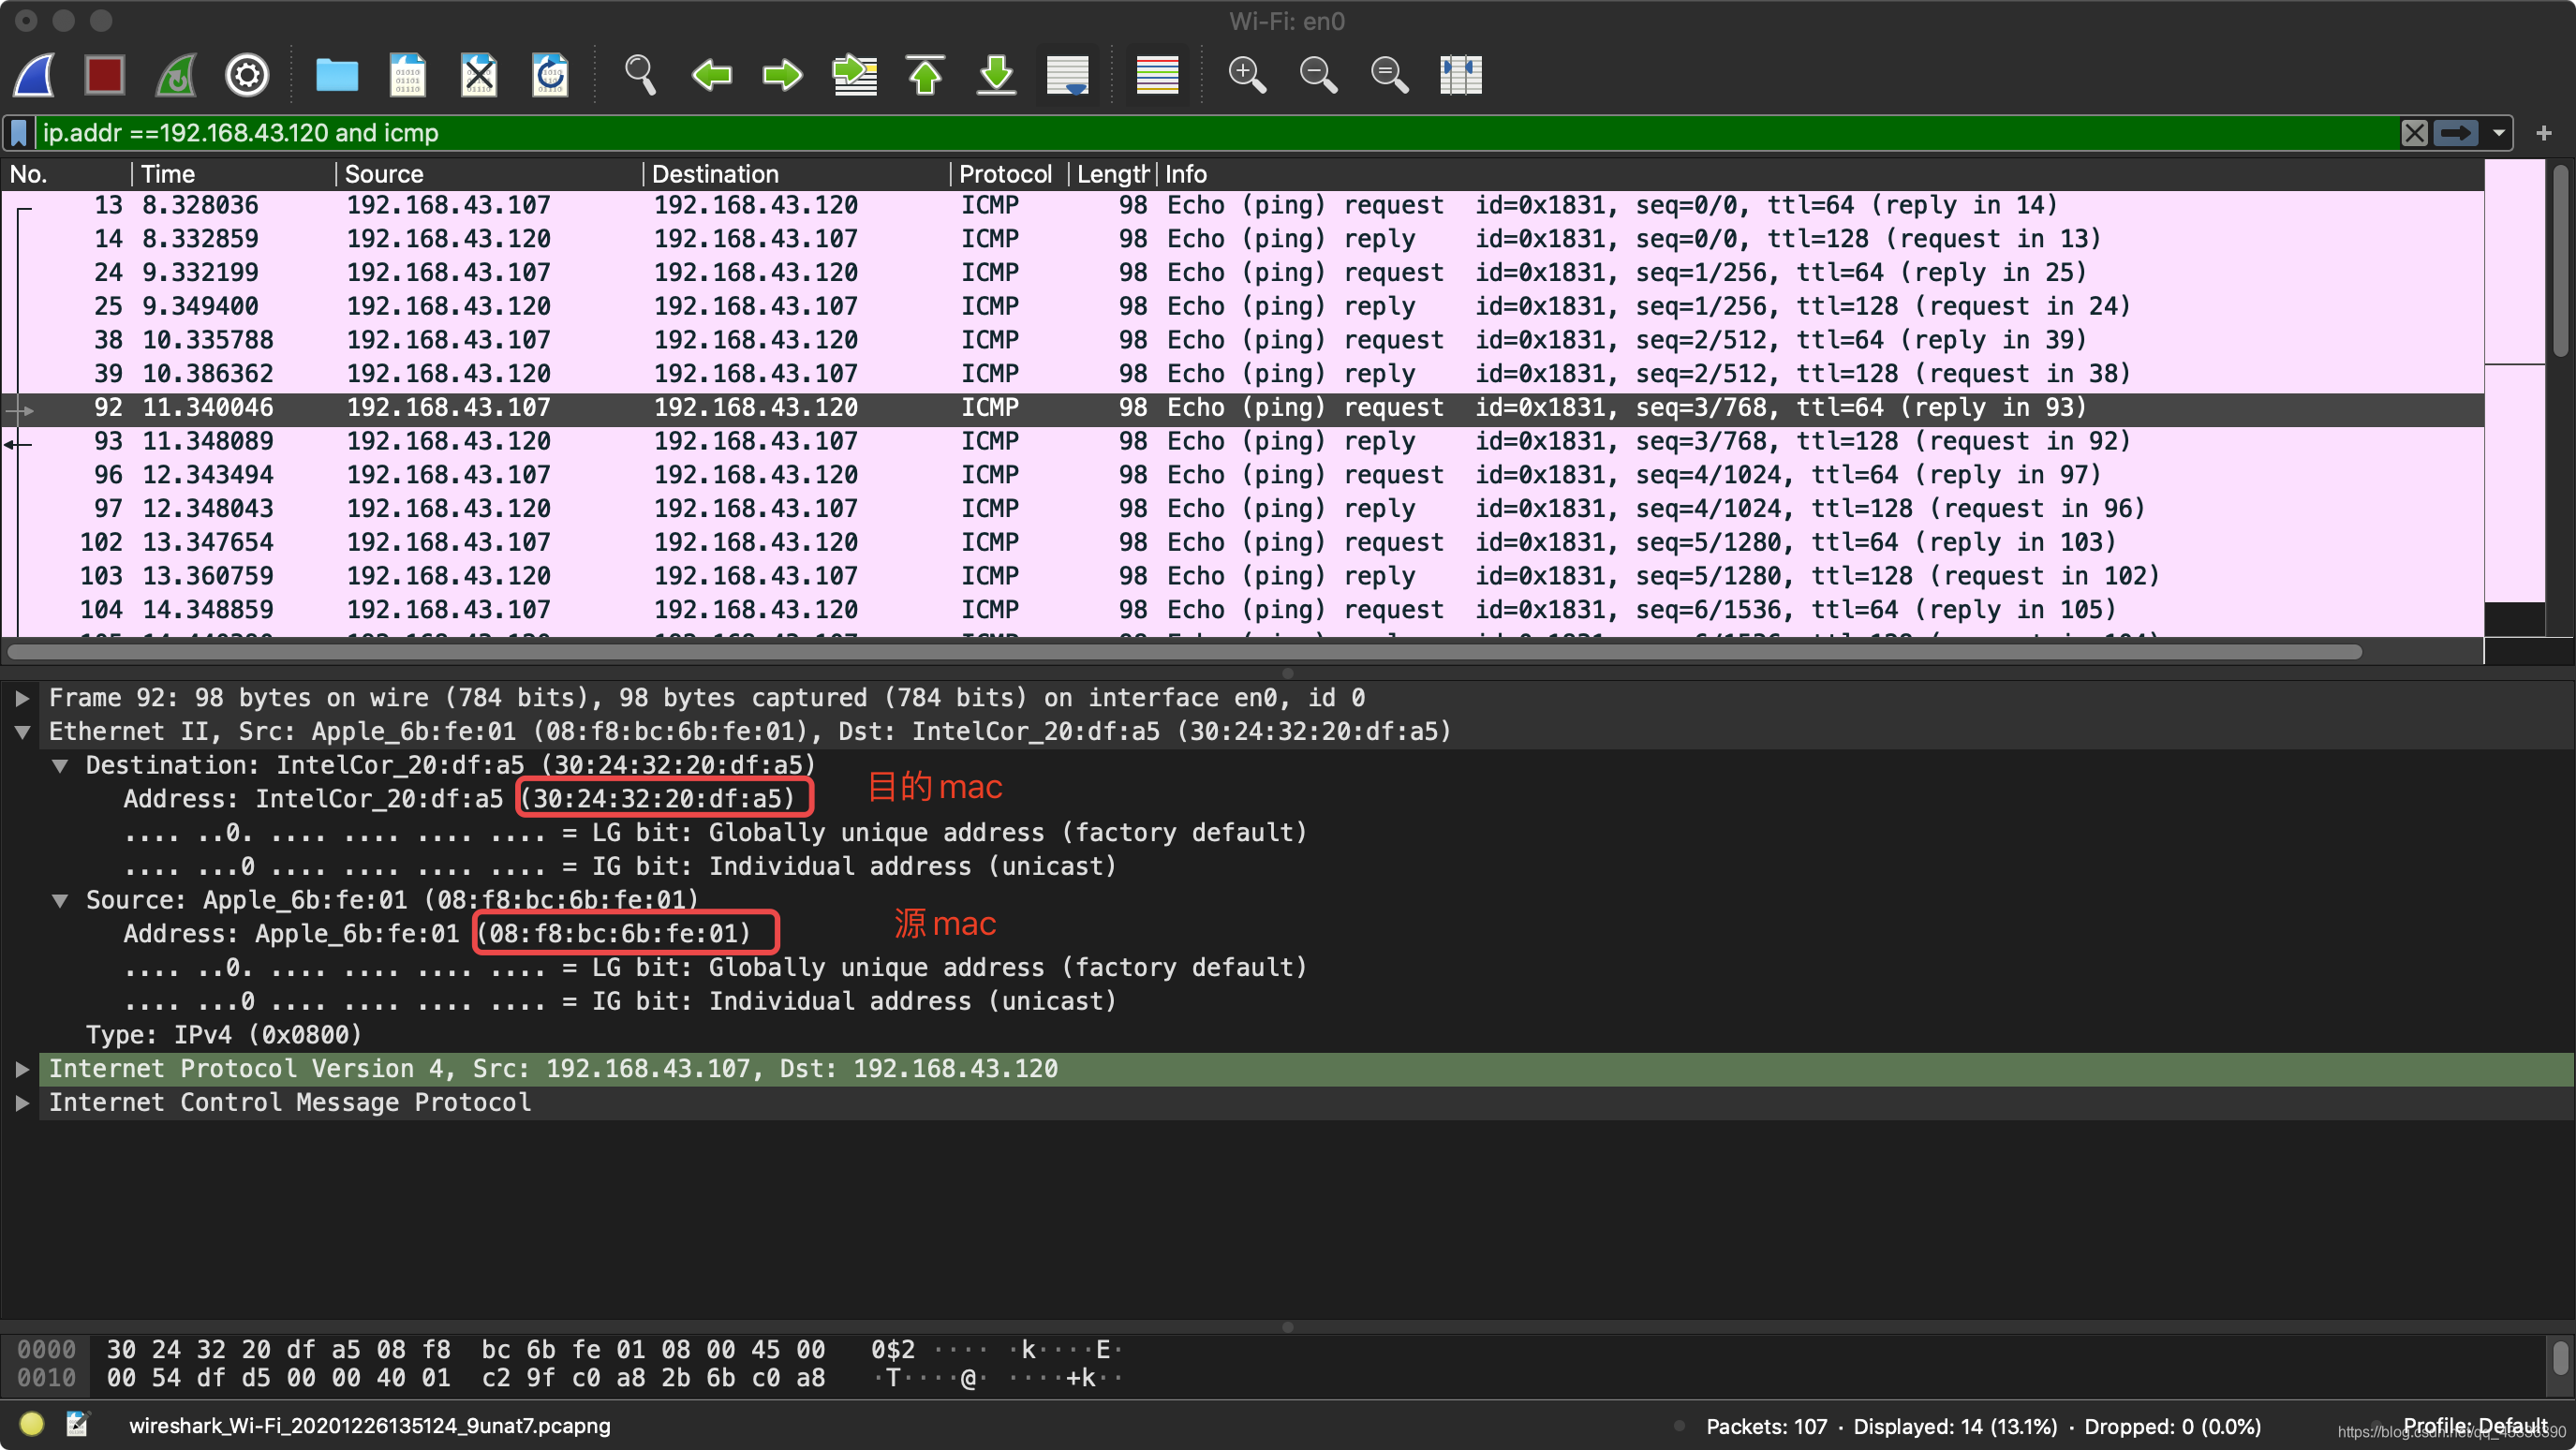Apply the display filter arrow
Screen dimensions: 2576x1450
pyautogui.click(x=2456, y=133)
